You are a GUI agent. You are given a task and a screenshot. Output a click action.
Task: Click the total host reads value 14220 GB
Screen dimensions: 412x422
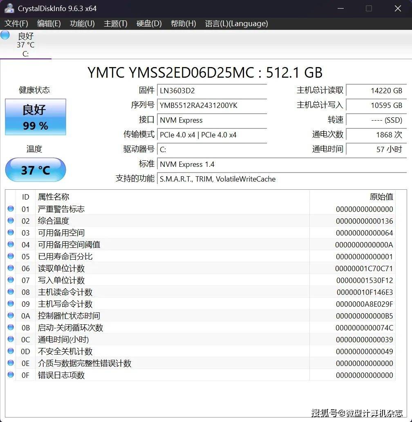pyautogui.click(x=376, y=90)
